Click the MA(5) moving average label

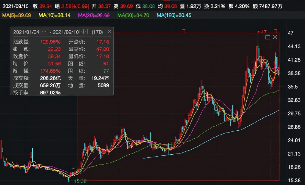coord(13,15)
